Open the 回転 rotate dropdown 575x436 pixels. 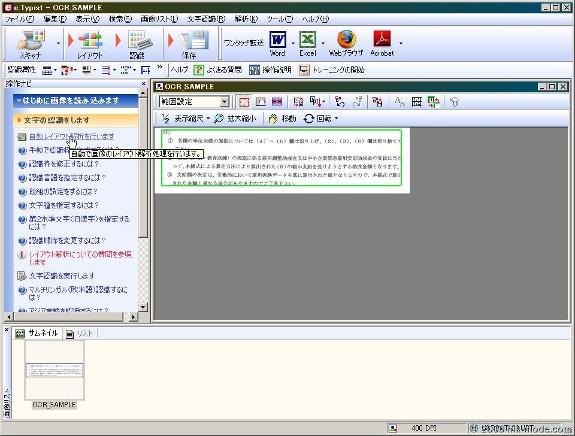[x=321, y=119]
